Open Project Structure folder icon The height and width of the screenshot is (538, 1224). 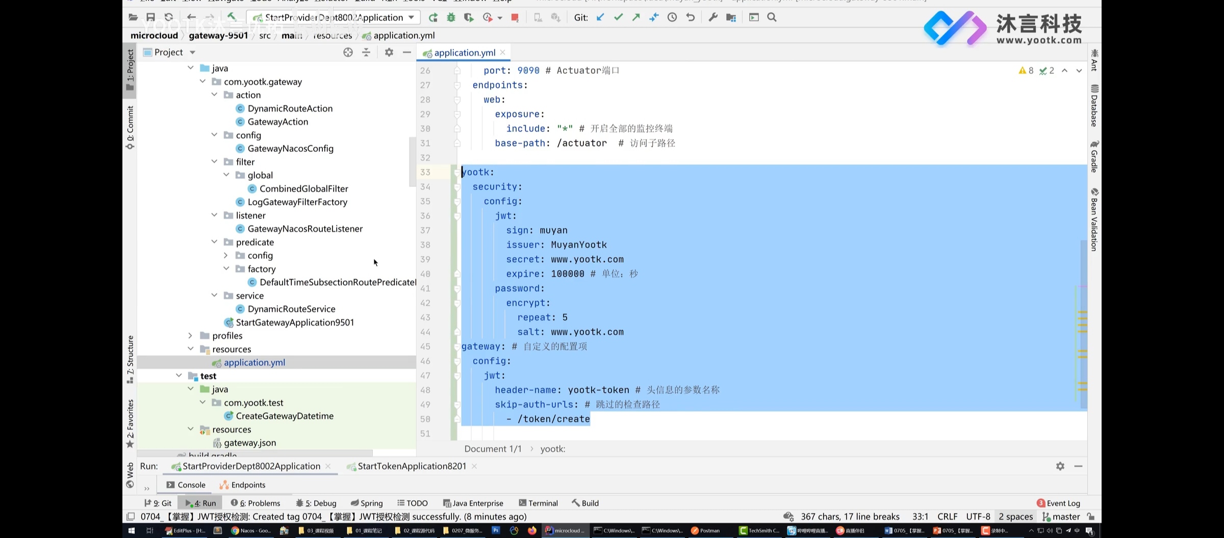coord(731,17)
